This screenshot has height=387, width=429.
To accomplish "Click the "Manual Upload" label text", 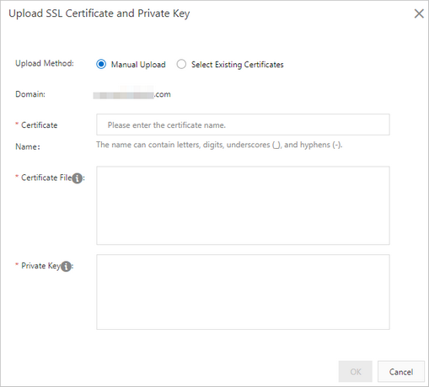I will pyautogui.click(x=138, y=65).
